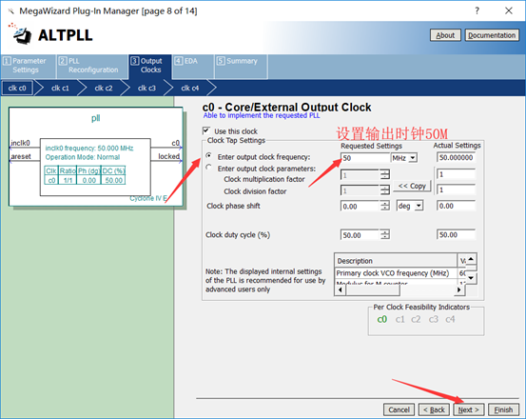Click the locked output port label
526x419 pixels.
[168, 156]
